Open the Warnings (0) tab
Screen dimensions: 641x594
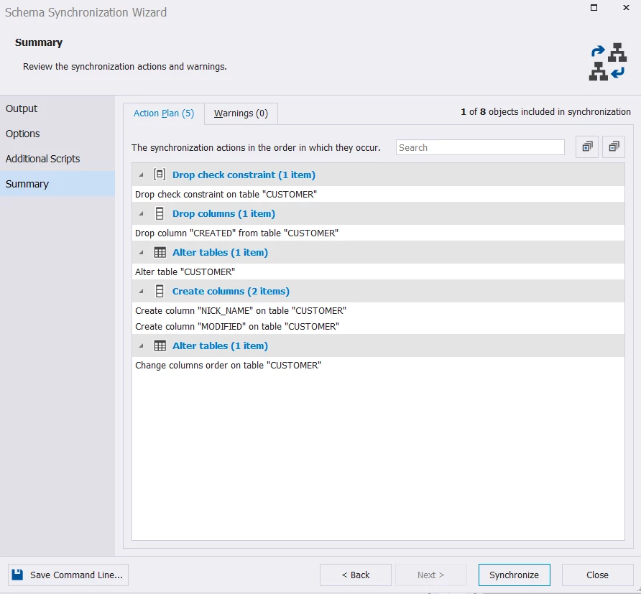pyautogui.click(x=241, y=113)
